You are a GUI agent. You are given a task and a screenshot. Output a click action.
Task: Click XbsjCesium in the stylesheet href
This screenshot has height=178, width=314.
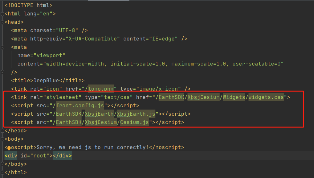click(204, 97)
